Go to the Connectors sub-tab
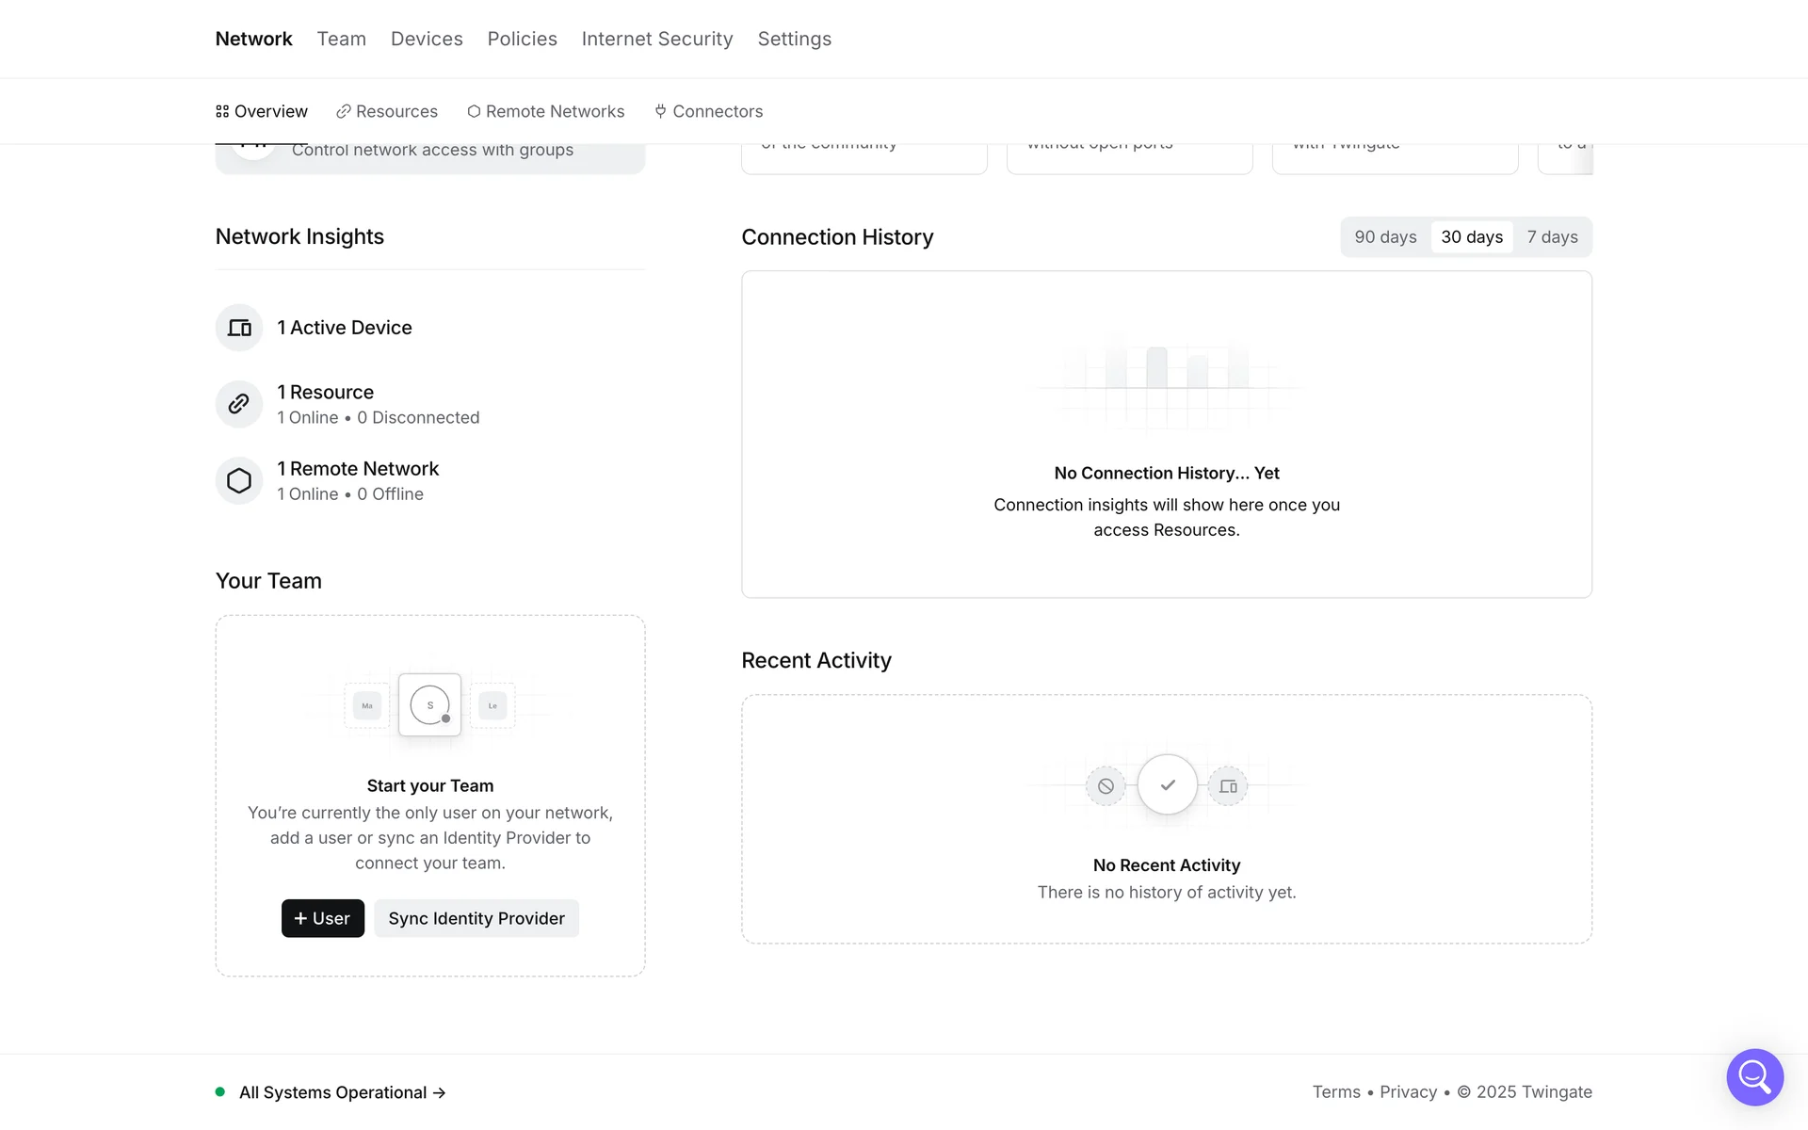The image size is (1808, 1130). tap(709, 111)
